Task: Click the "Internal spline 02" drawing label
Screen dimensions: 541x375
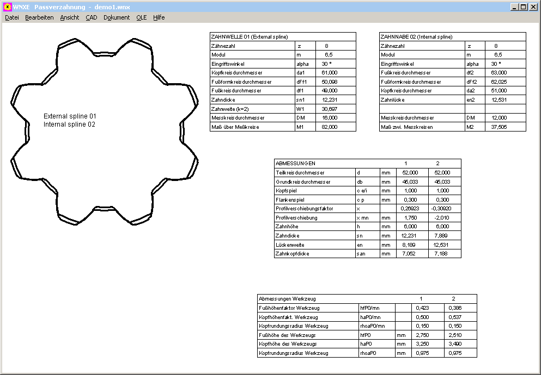Action: 69,124
